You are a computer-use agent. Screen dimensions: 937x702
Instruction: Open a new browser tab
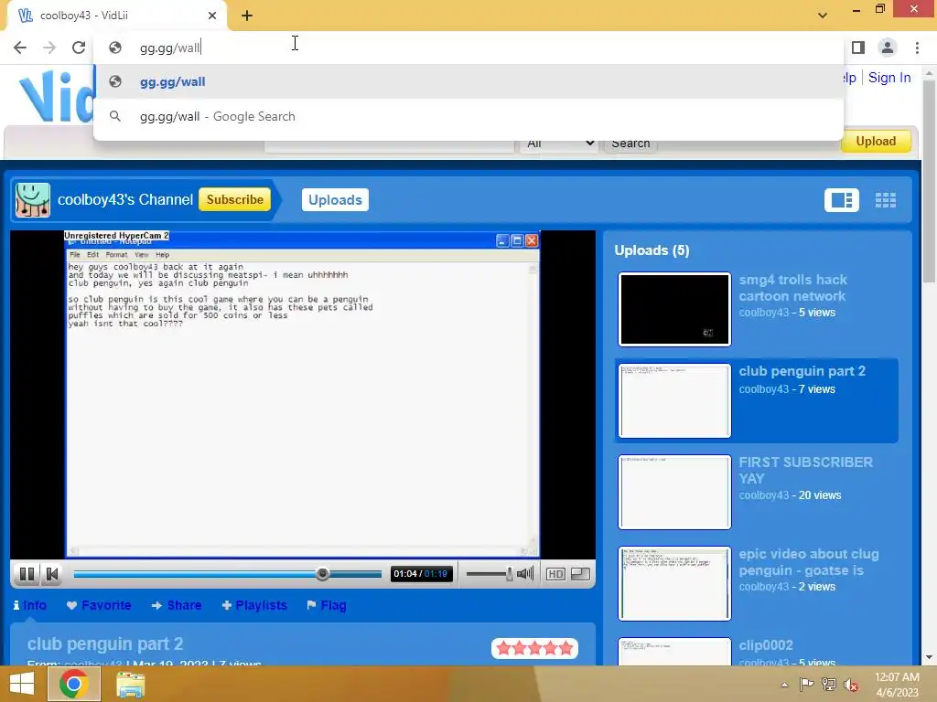coord(247,16)
